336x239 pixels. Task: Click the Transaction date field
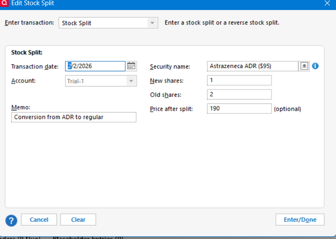click(x=95, y=66)
